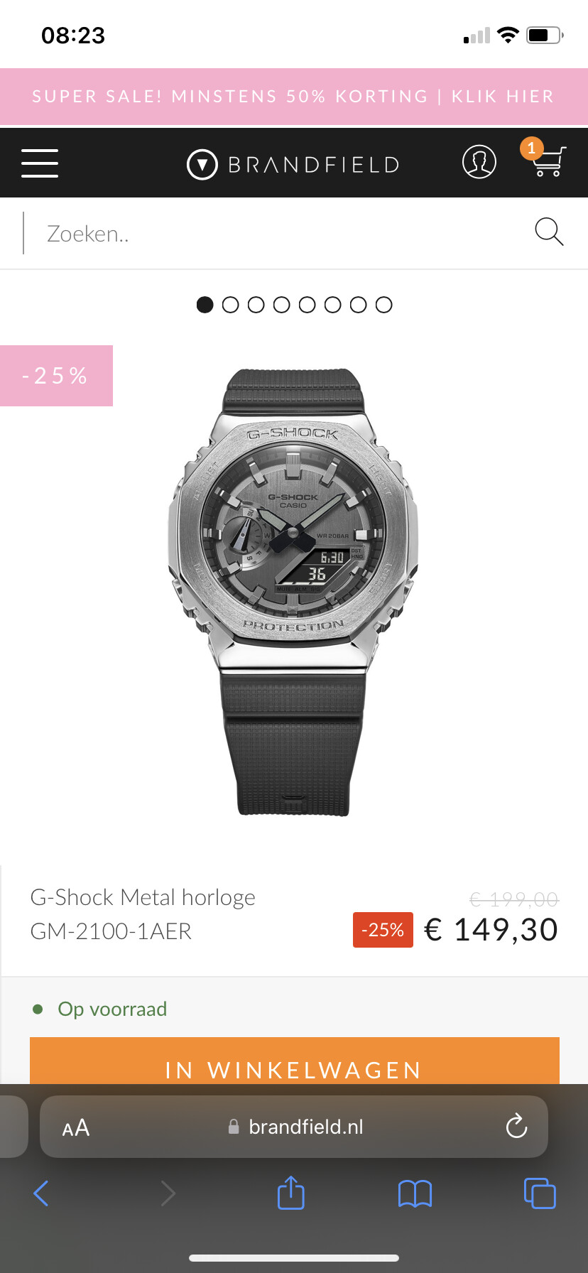The image size is (588, 1273).
Task: Go back to previous page
Action: (41, 1193)
